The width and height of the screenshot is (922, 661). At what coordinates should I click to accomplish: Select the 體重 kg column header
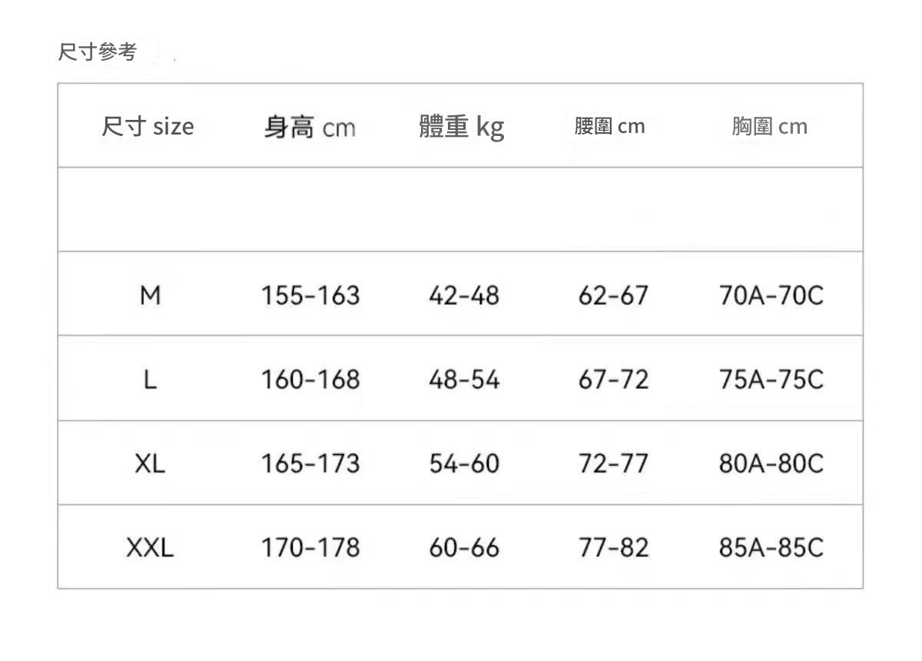tap(462, 126)
